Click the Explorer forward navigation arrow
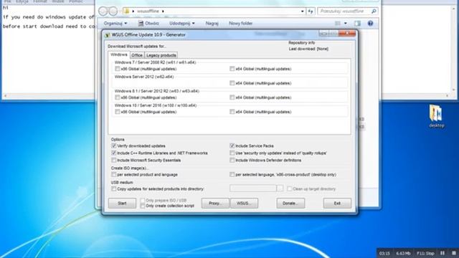 pos(113,11)
